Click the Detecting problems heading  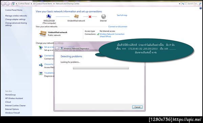click(x=71, y=56)
